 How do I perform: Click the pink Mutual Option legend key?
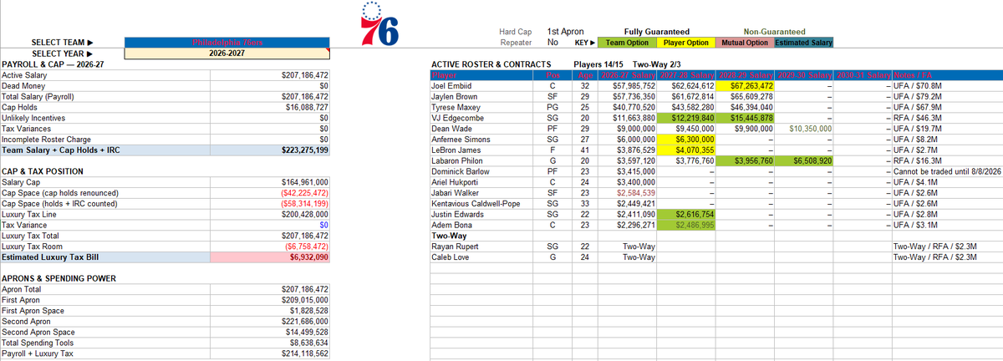pyautogui.click(x=745, y=43)
